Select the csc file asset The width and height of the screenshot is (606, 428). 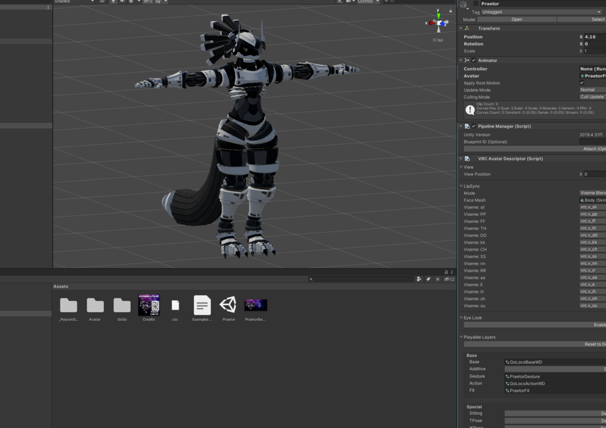(x=175, y=309)
